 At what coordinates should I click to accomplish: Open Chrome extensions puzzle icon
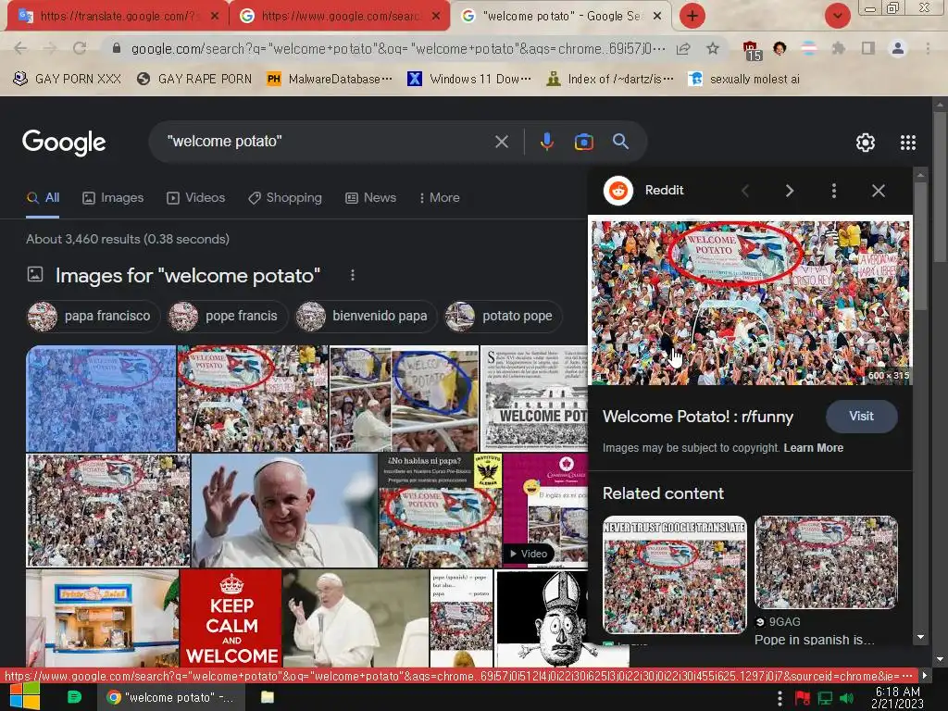[838, 48]
